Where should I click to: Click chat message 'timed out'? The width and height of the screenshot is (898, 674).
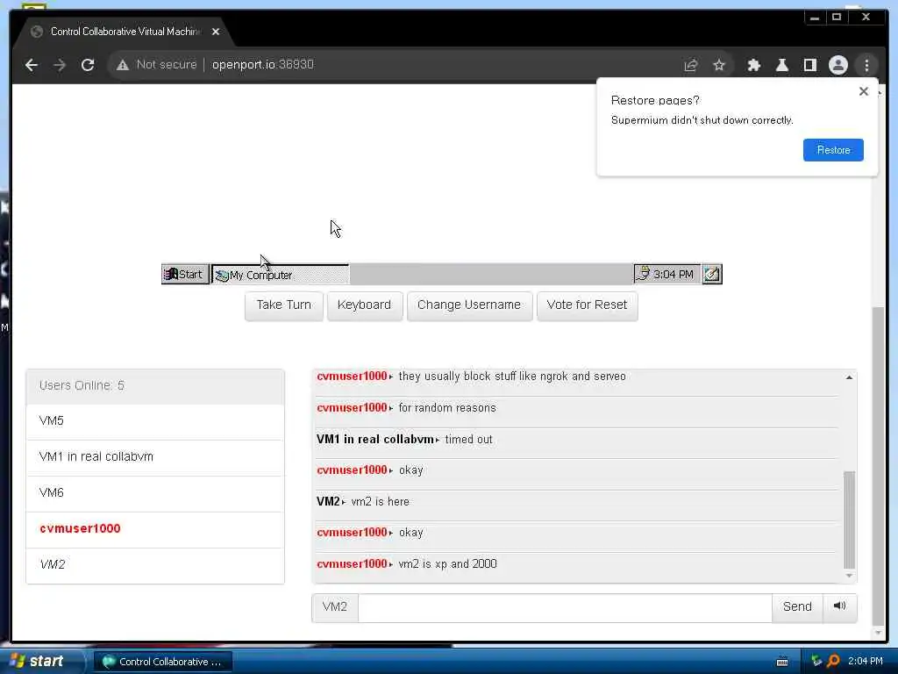(x=468, y=440)
